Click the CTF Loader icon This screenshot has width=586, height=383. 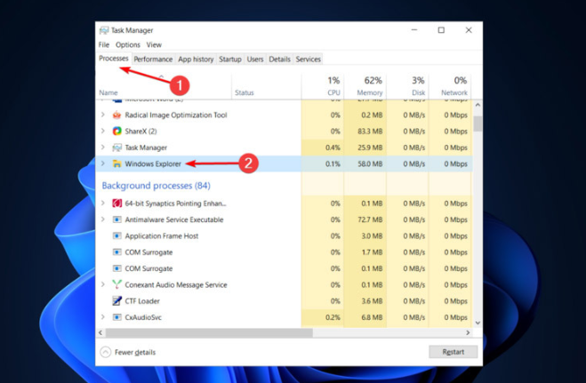tap(116, 301)
